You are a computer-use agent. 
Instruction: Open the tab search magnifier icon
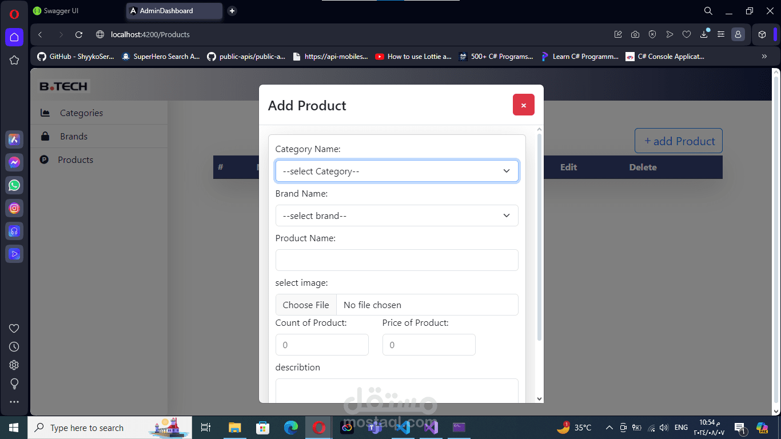(x=708, y=11)
